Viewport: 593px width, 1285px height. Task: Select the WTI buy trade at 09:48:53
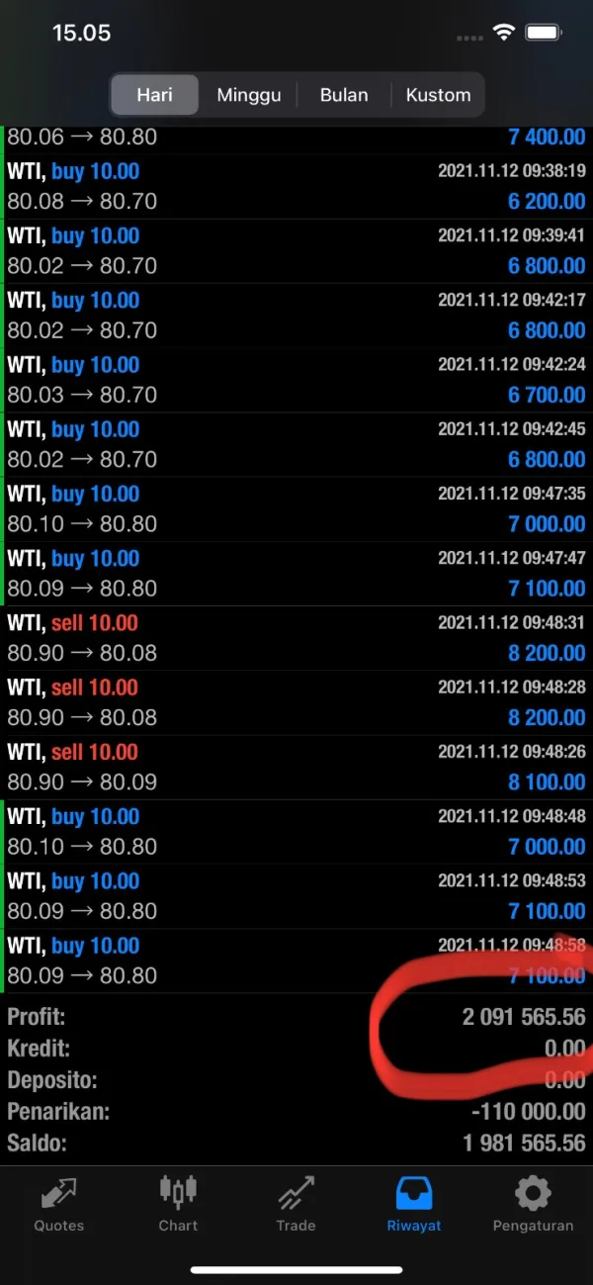pyautogui.click(x=296, y=896)
